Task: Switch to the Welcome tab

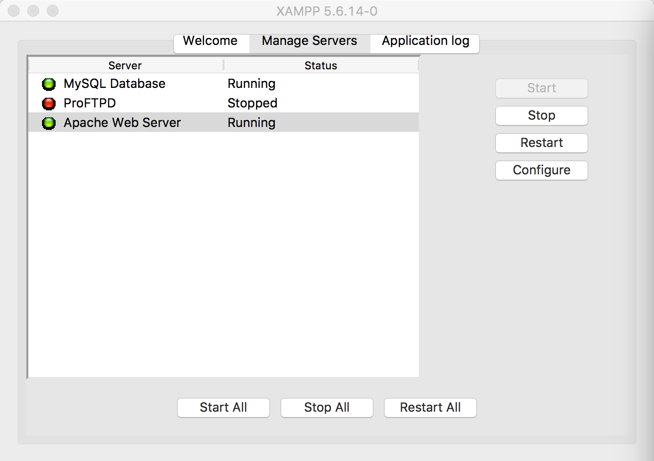Action: tap(210, 41)
